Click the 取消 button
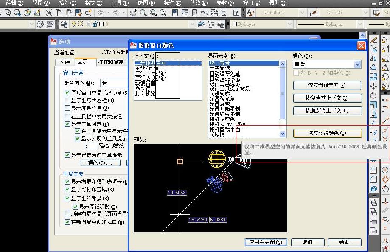Screen dimensions: 390x252 point(308,242)
